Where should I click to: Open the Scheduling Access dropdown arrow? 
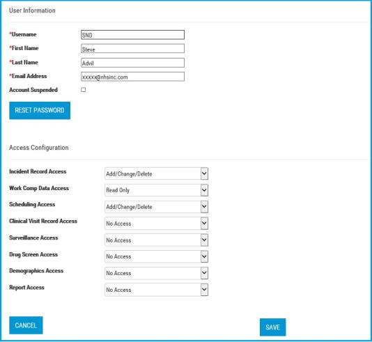[204, 207]
